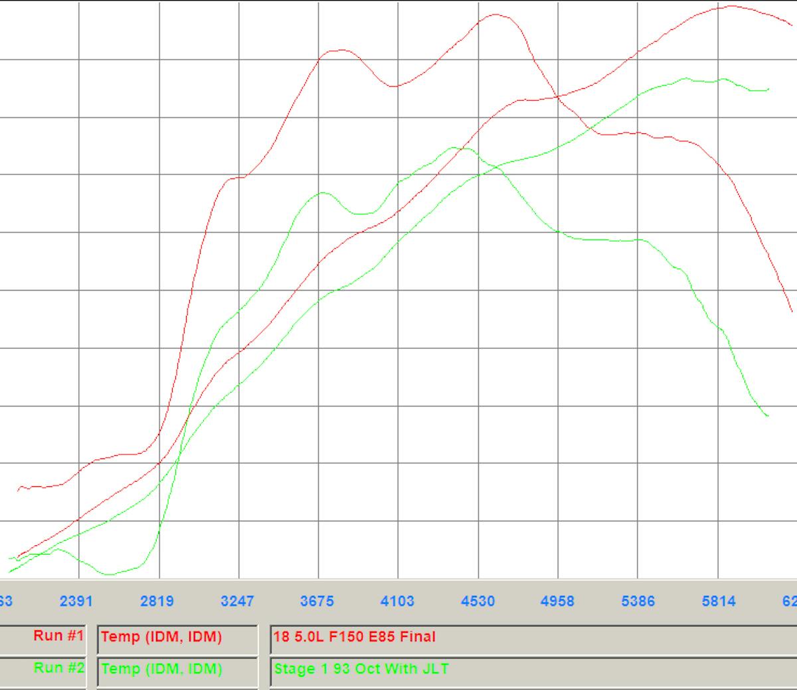Select Run #2 Temp (IDM, IDM) field

click(177, 669)
